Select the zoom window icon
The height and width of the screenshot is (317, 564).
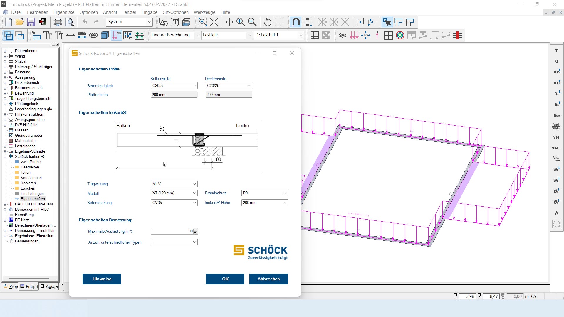click(203, 22)
